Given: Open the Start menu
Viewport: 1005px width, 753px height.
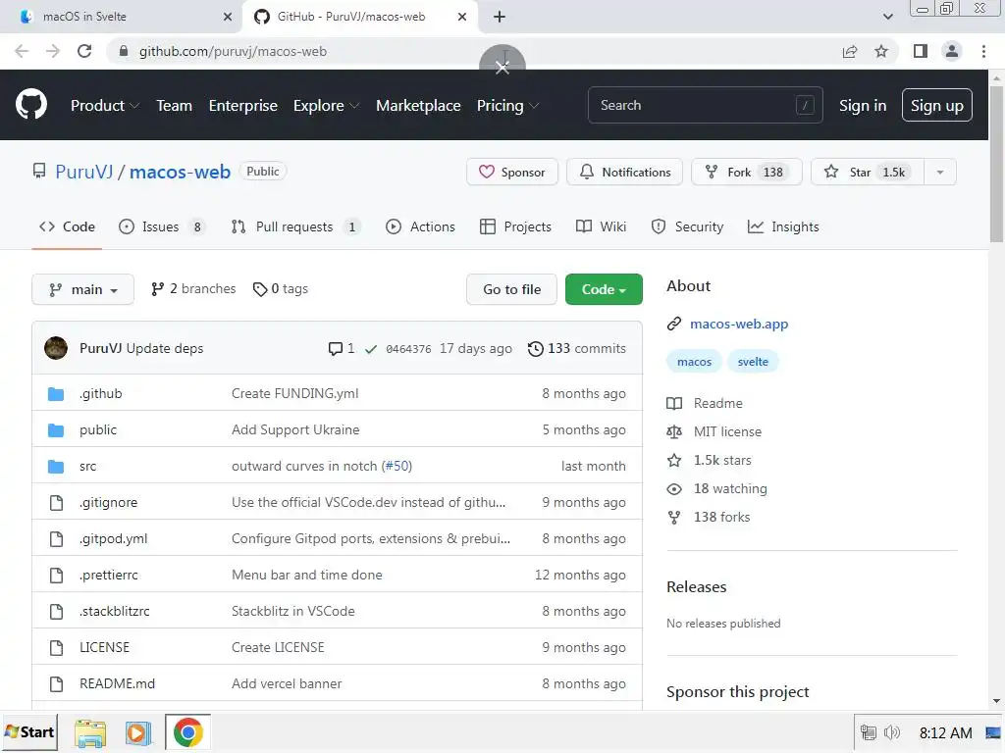Looking at the screenshot, I should click(29, 732).
